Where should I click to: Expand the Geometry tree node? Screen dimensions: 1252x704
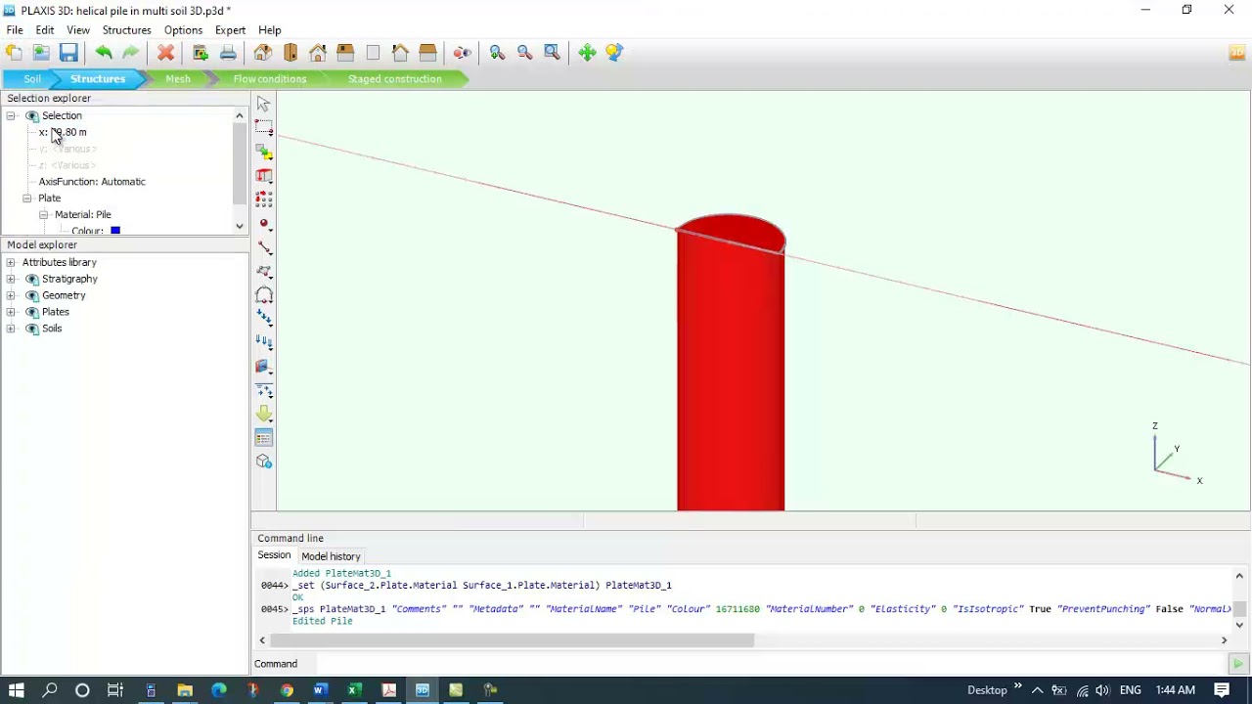tap(11, 295)
